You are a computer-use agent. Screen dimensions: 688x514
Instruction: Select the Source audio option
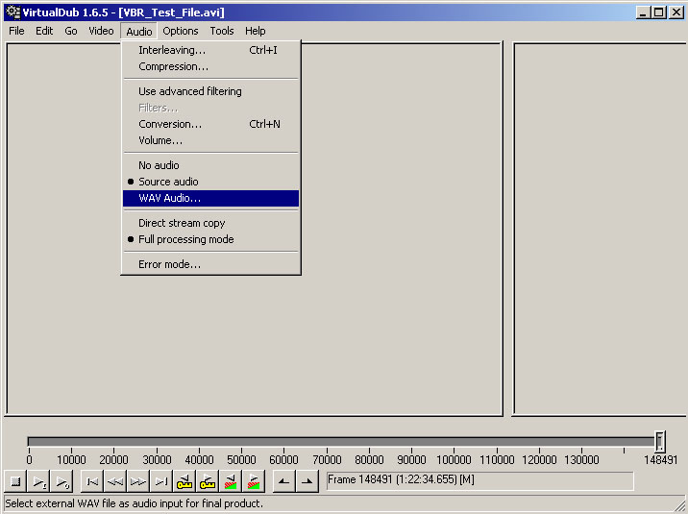coord(210,182)
